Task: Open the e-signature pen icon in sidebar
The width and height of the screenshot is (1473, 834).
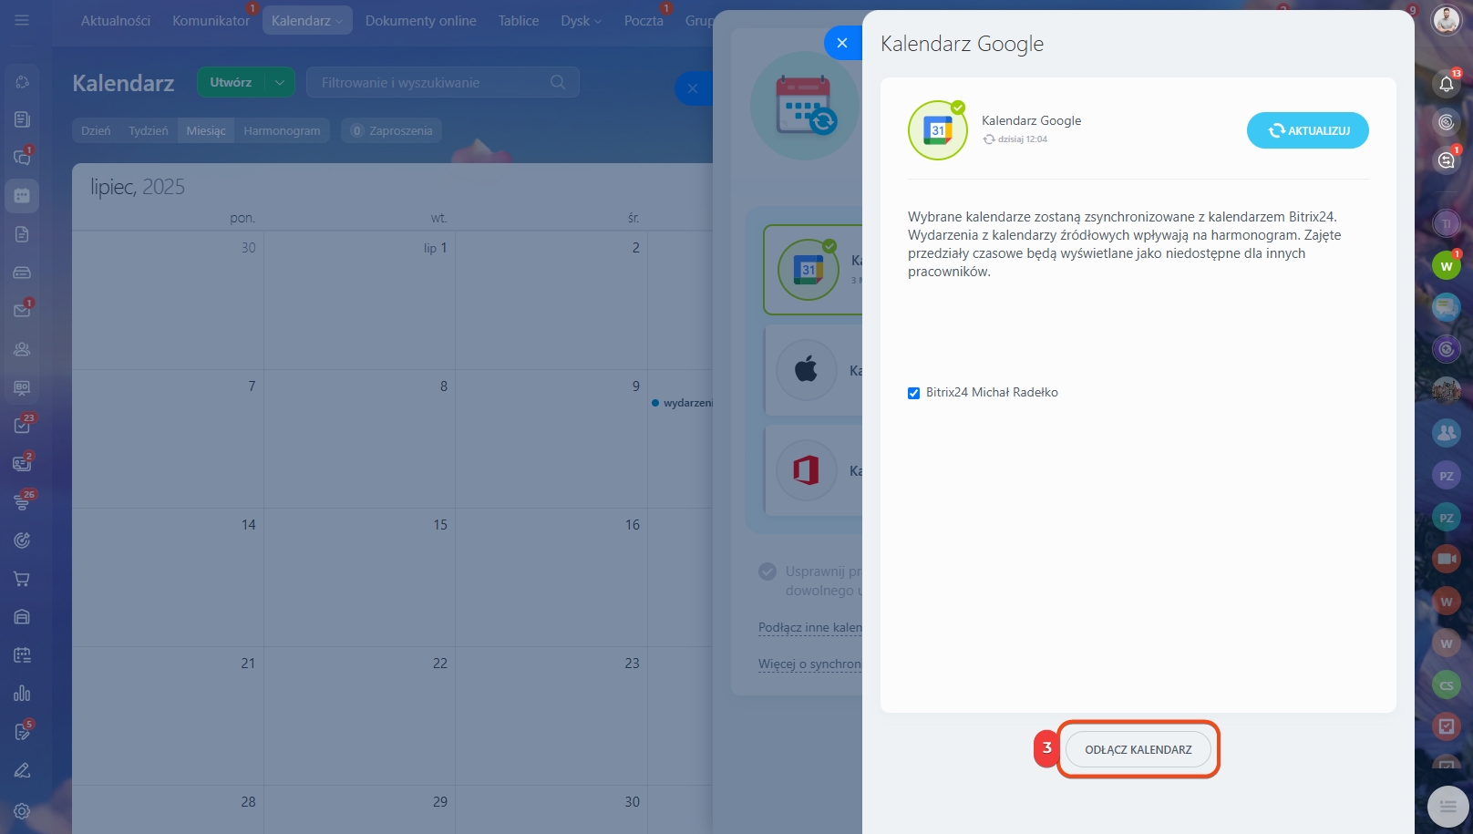Action: [22, 770]
